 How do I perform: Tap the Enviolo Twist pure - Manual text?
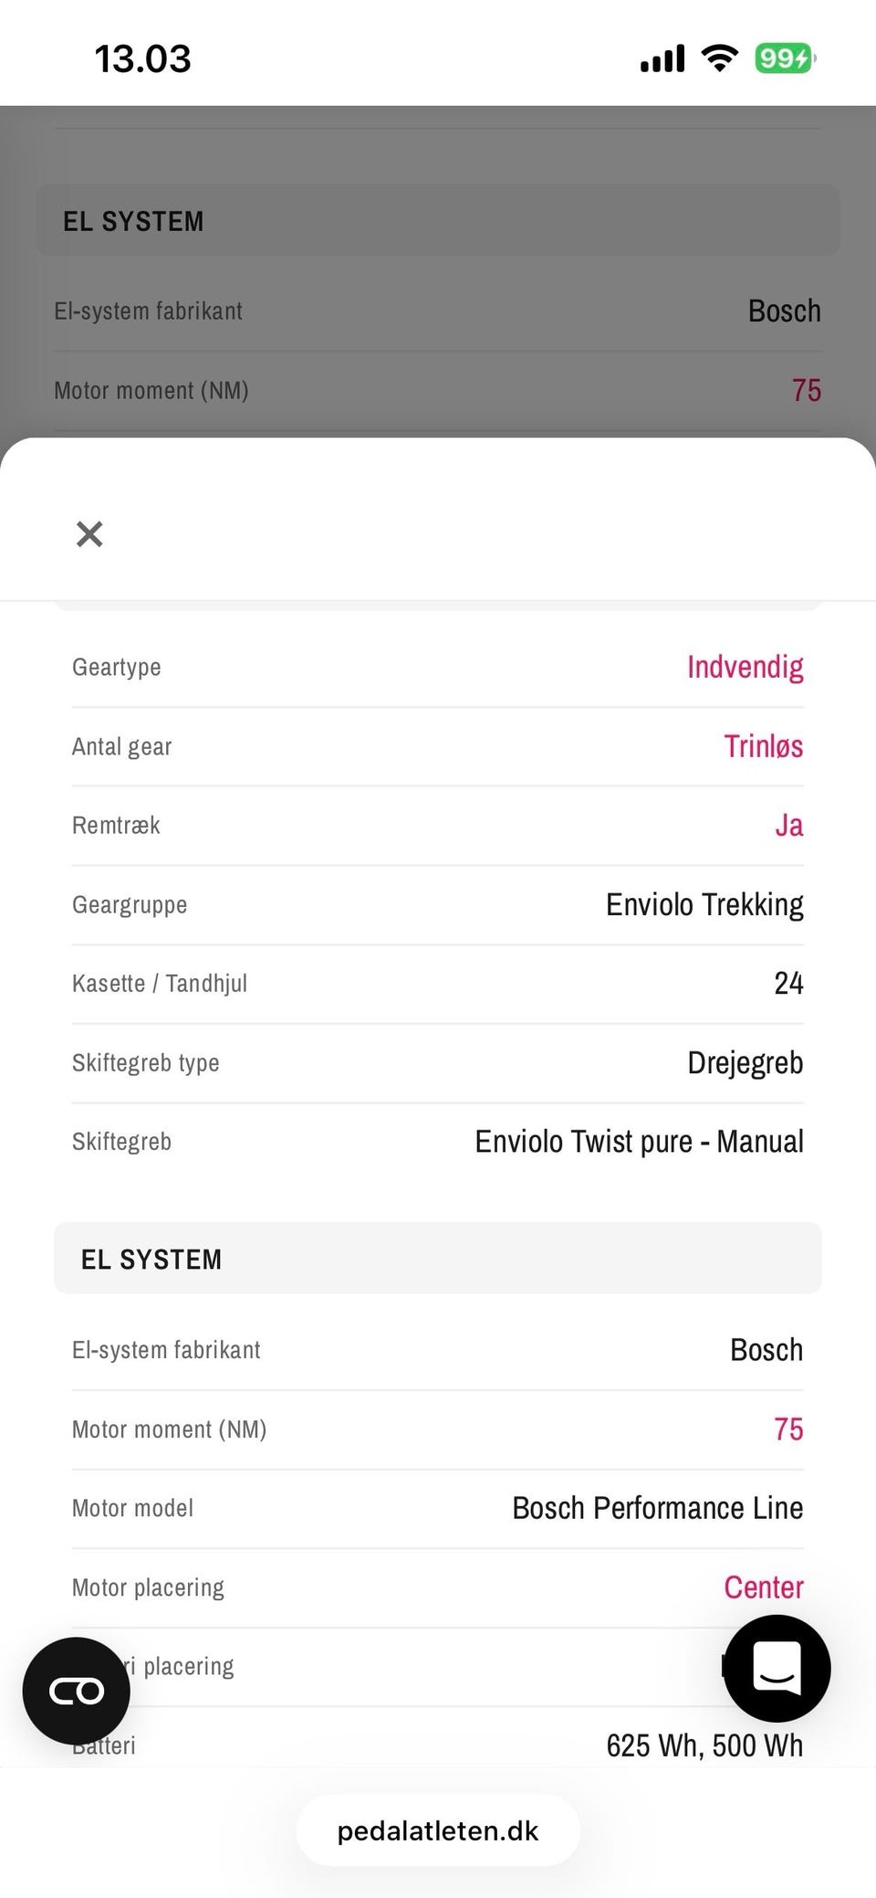pyautogui.click(x=639, y=1142)
